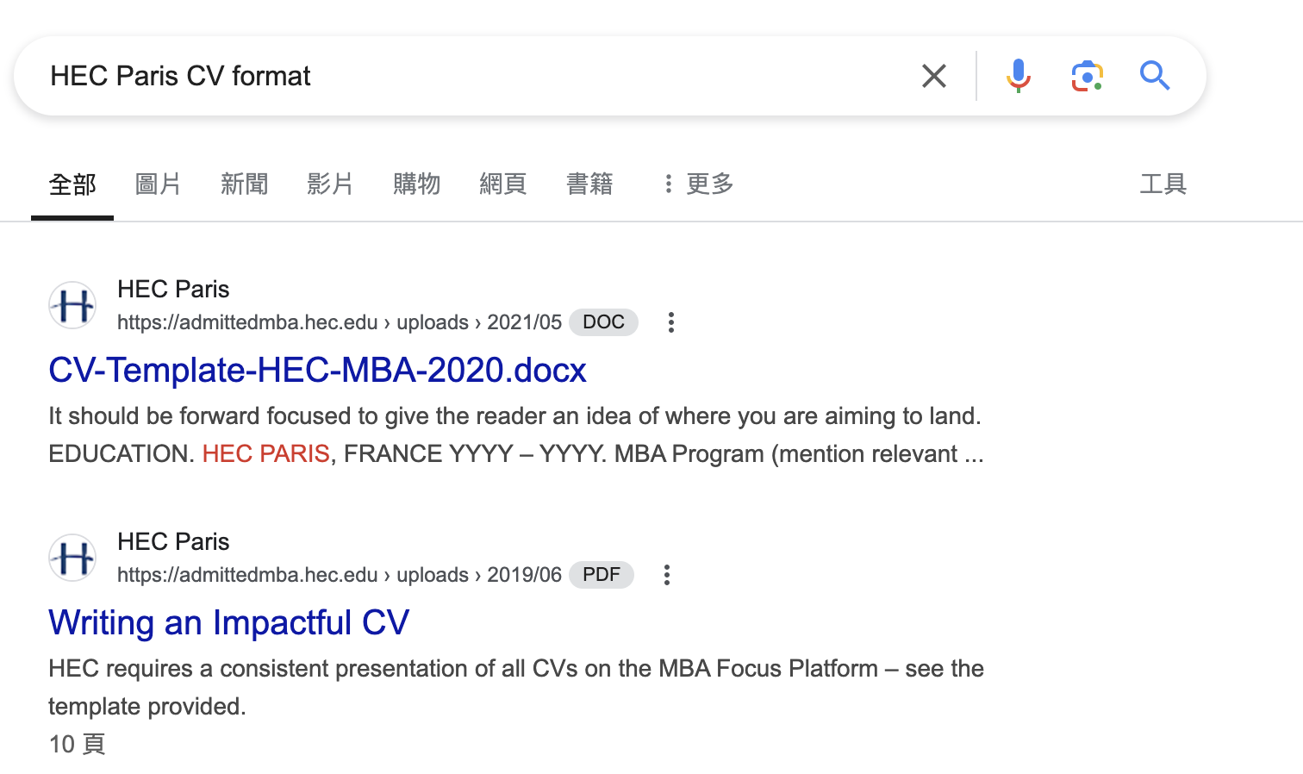Expand the 更多 (More) filter menu
The height and width of the screenshot is (774, 1303).
click(698, 184)
